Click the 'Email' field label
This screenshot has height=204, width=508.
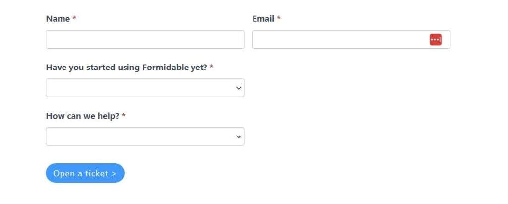(x=263, y=19)
